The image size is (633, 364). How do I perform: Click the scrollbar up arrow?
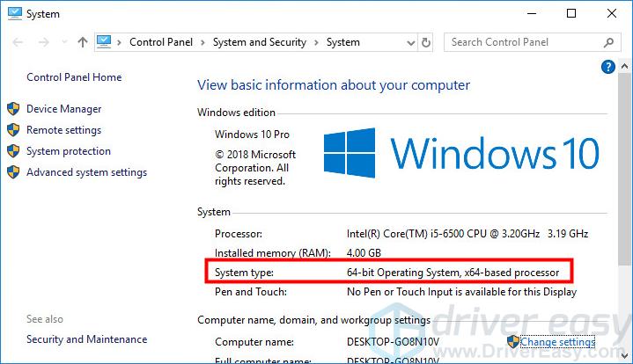tap(624, 66)
